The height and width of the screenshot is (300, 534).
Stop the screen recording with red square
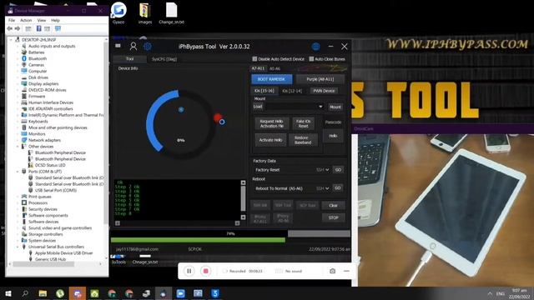[x=206, y=271]
